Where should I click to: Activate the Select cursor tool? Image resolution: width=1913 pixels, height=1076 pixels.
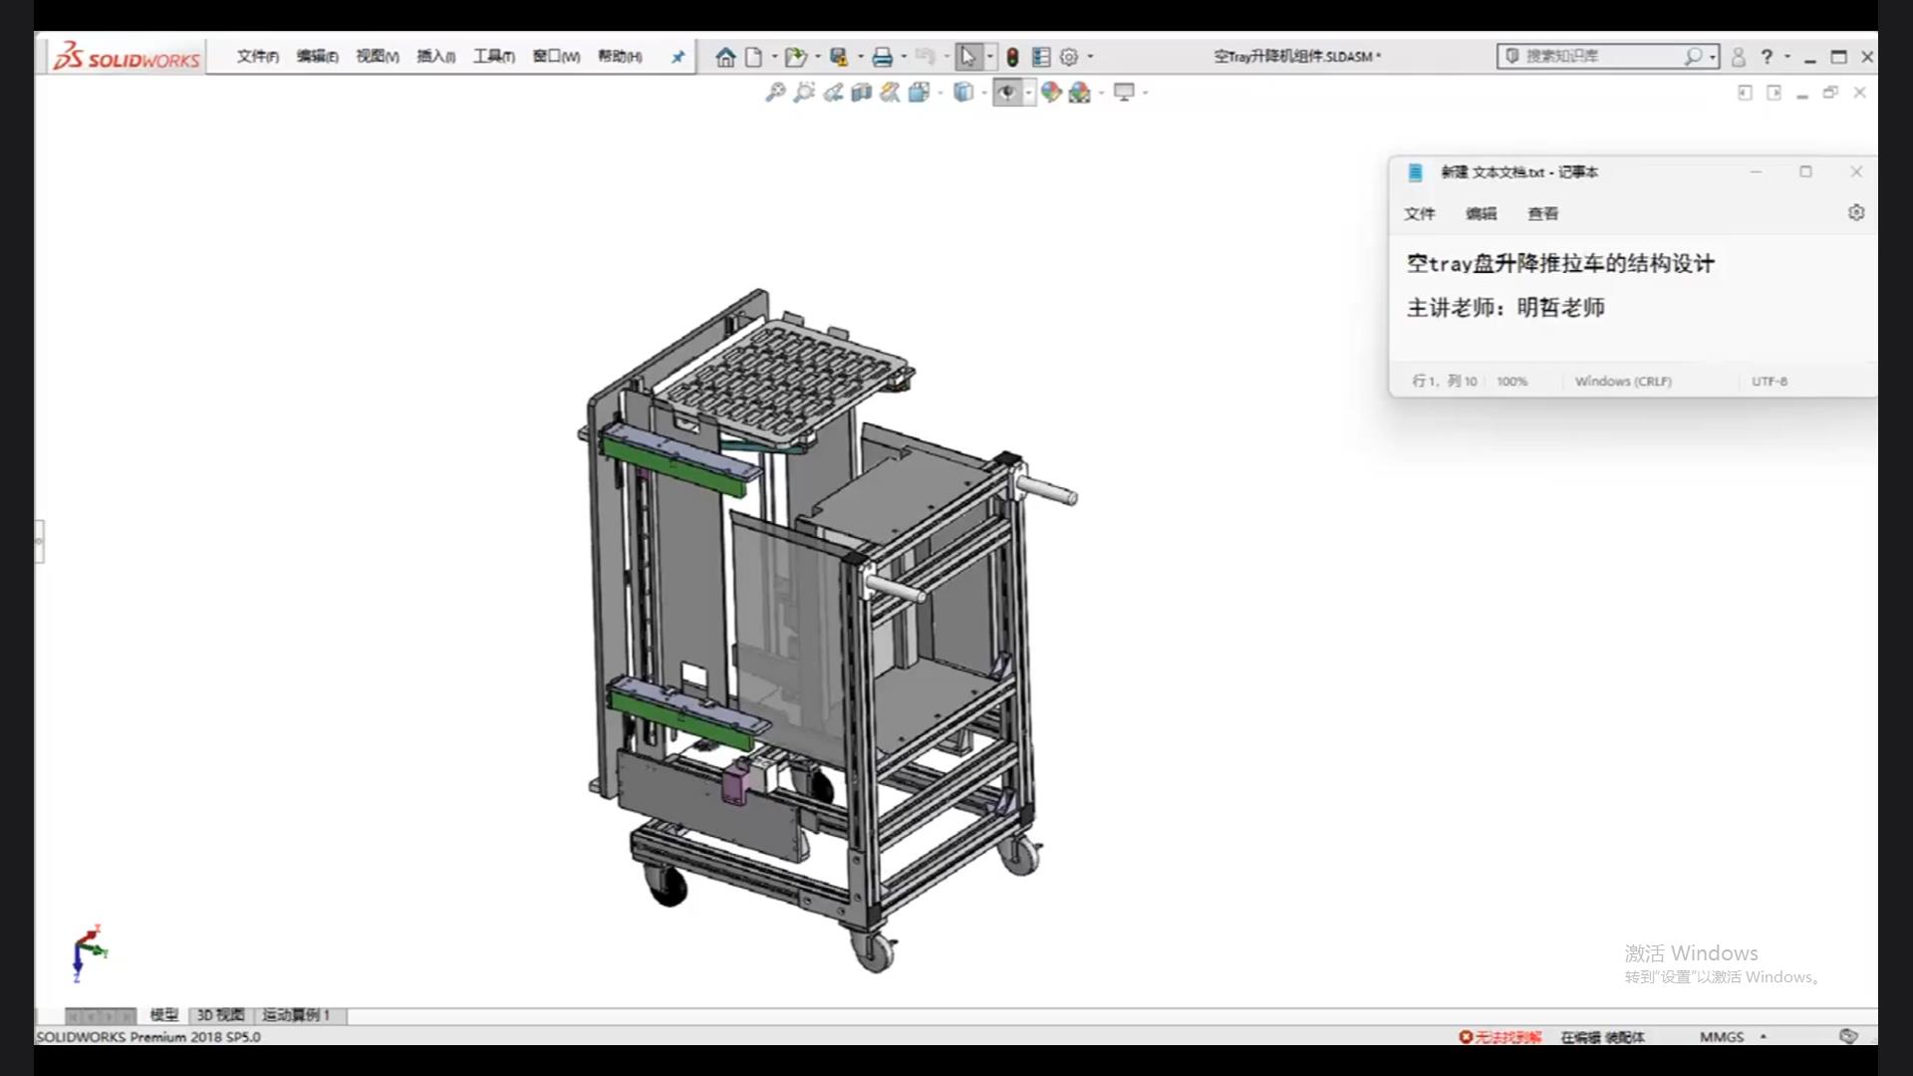point(967,57)
